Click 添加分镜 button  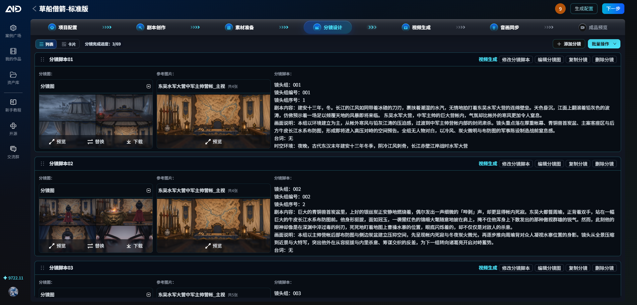click(x=569, y=44)
